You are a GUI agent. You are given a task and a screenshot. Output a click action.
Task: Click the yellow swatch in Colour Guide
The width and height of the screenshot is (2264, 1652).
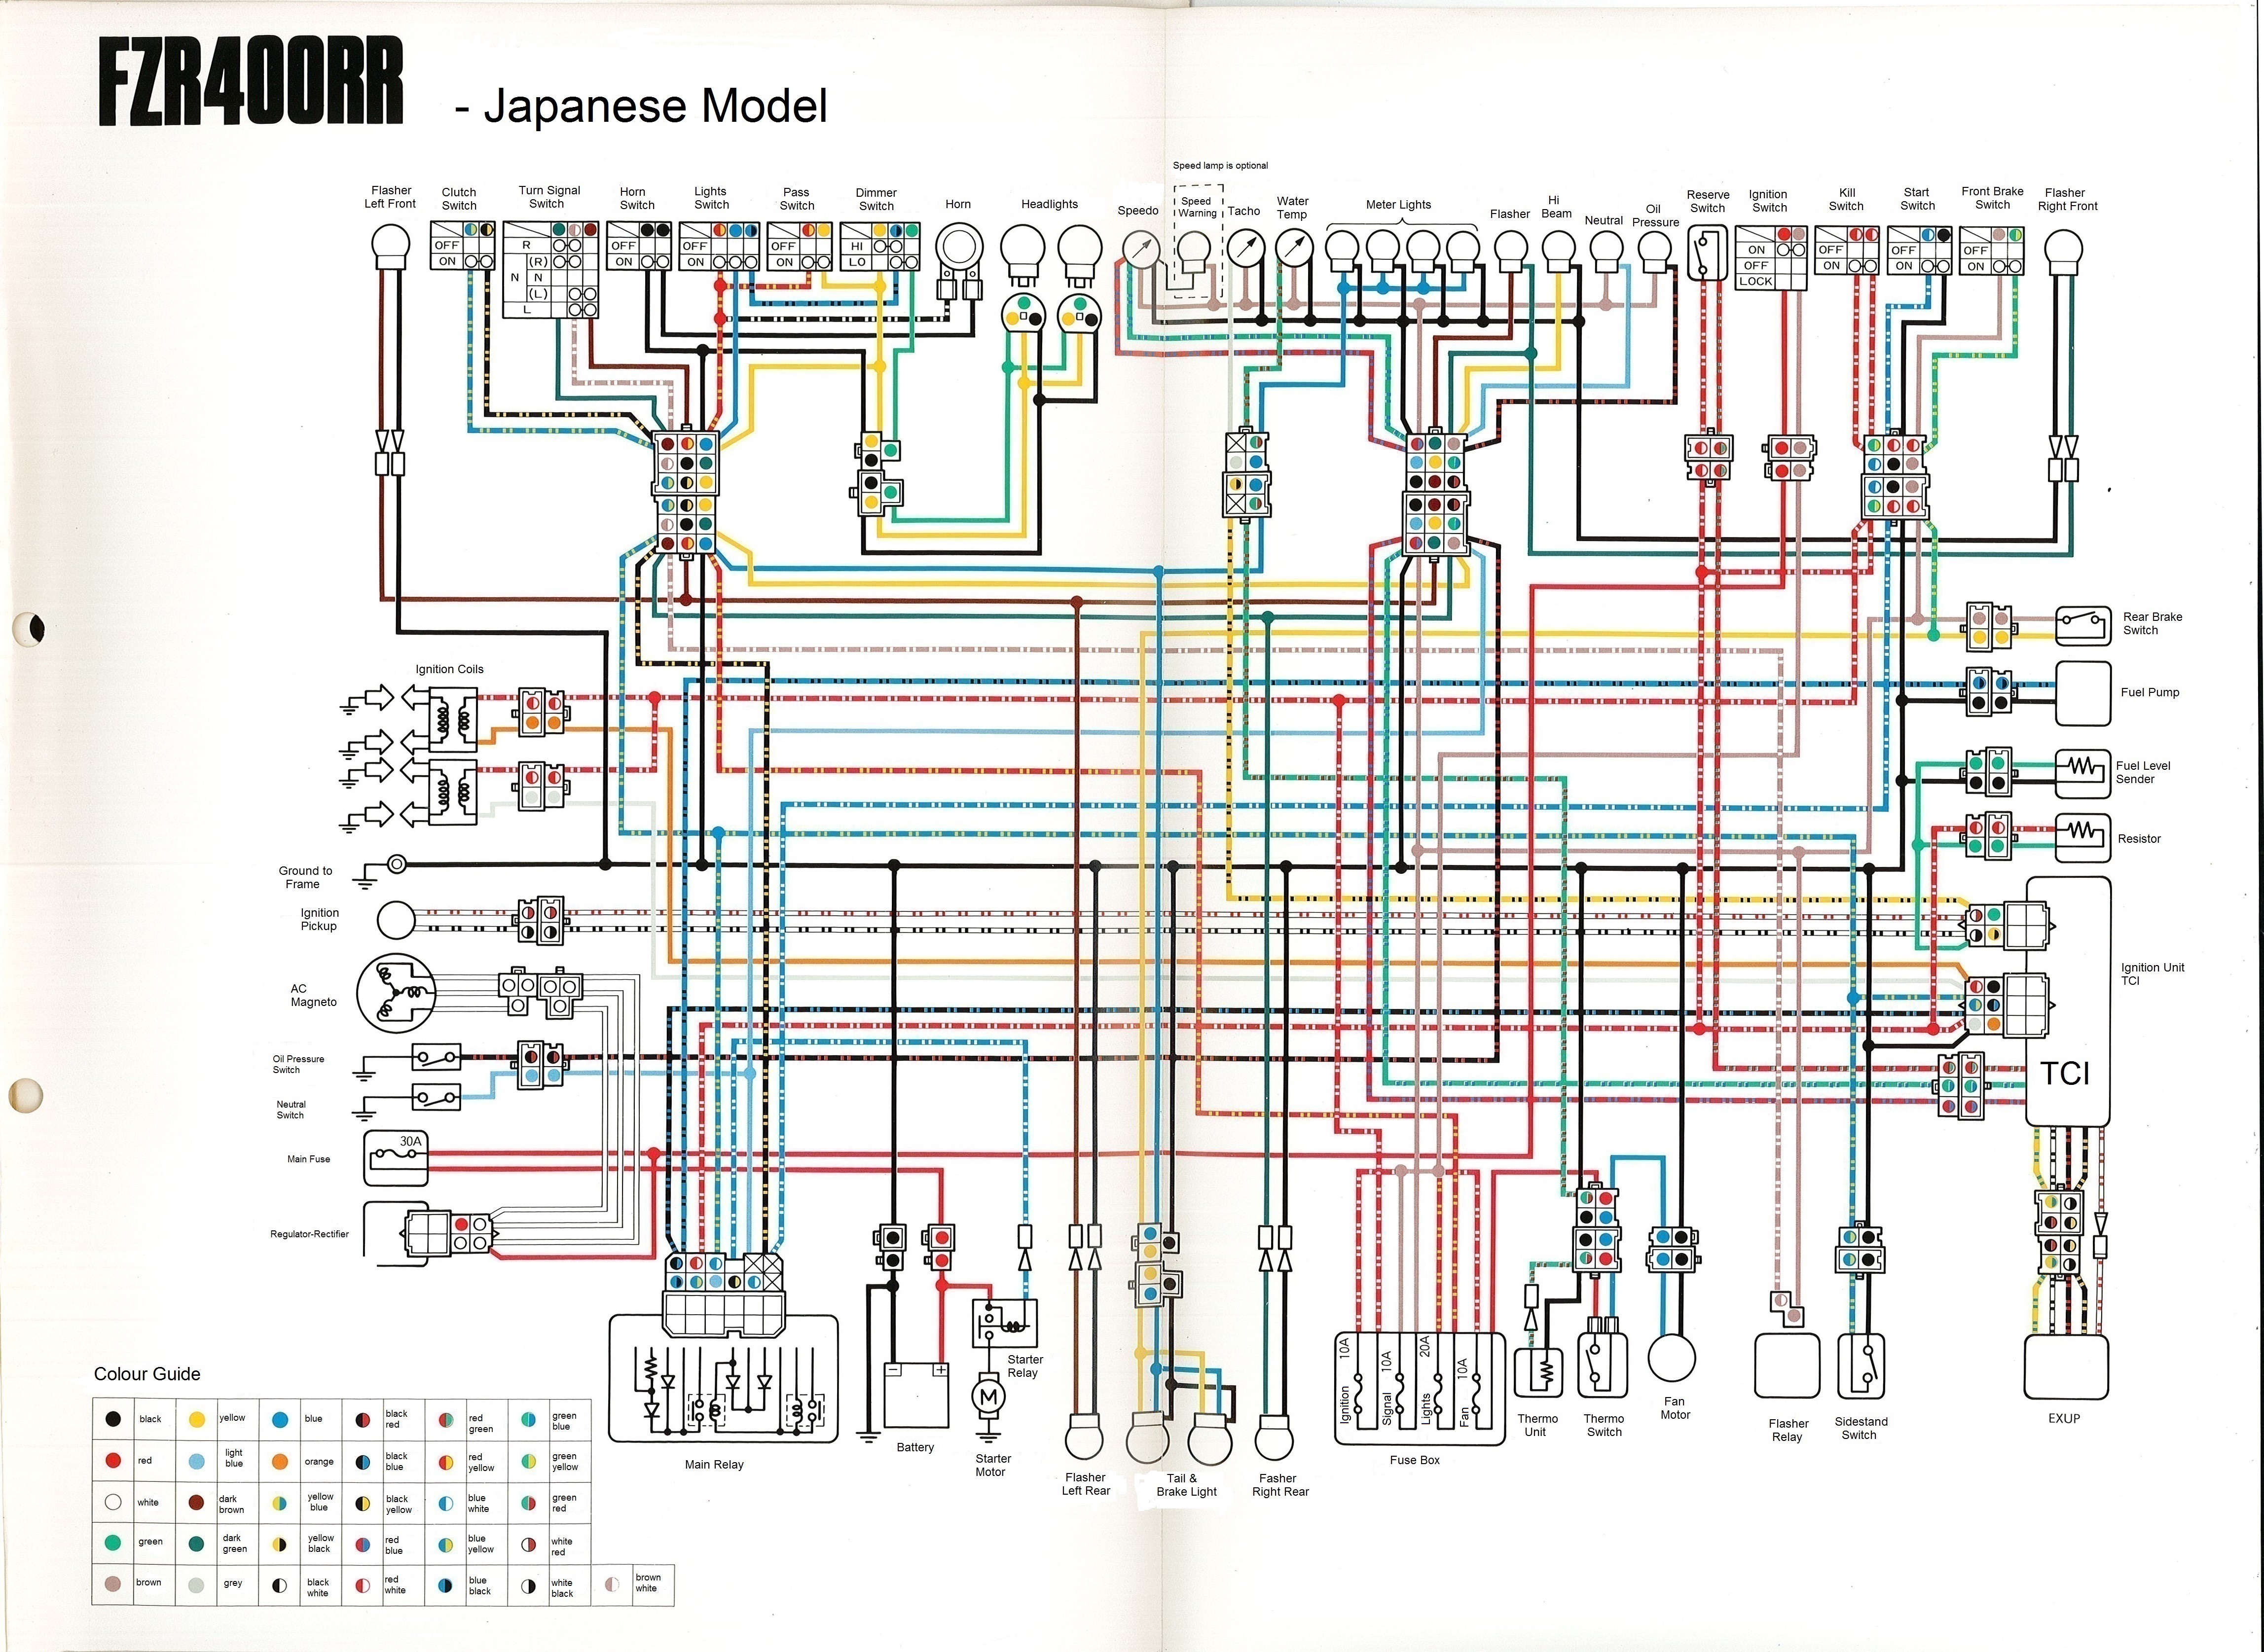(x=197, y=1419)
